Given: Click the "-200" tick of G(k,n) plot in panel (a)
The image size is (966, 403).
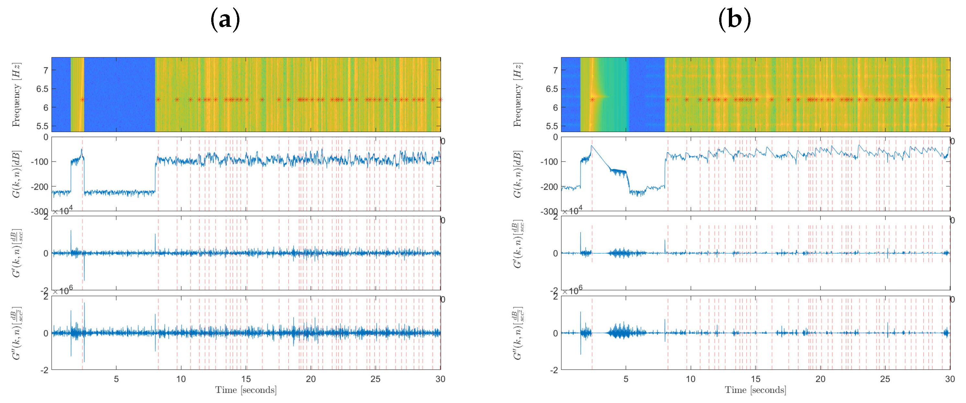Looking at the screenshot, I should 40,187.
